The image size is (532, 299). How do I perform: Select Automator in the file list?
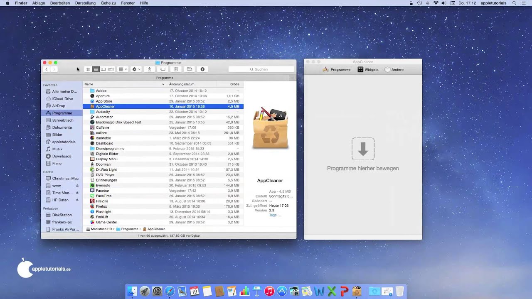163,117
